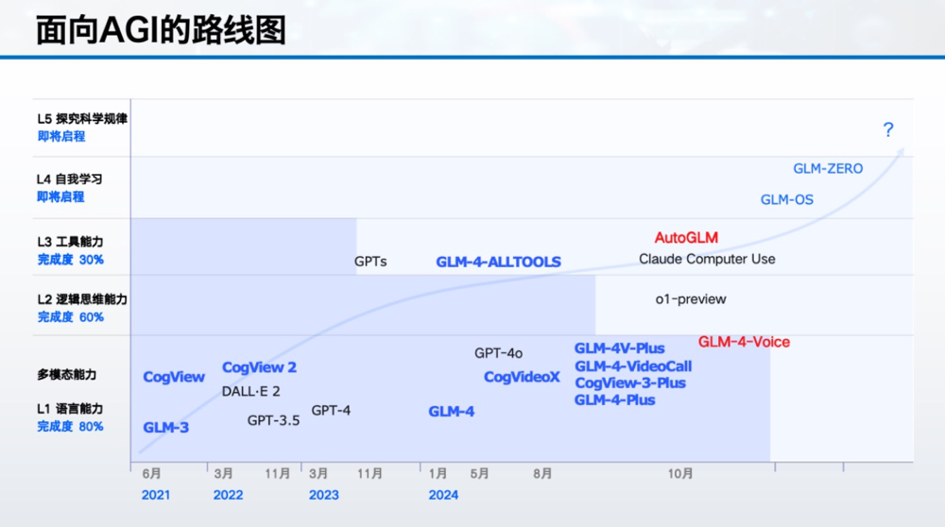Click the GLM-4-VideoCall label
The width and height of the screenshot is (945, 527).
[633, 366]
